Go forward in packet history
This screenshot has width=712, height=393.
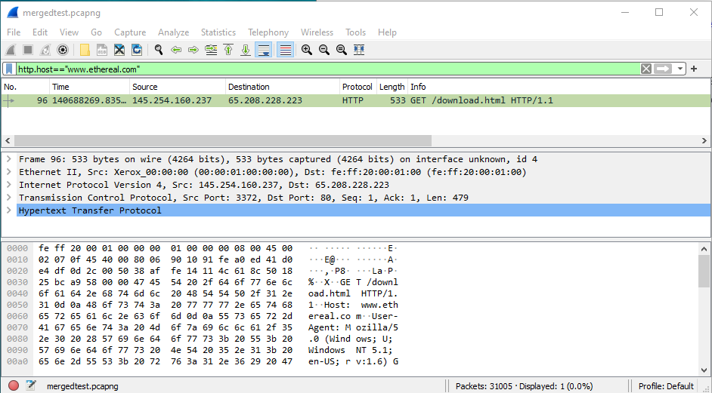193,50
